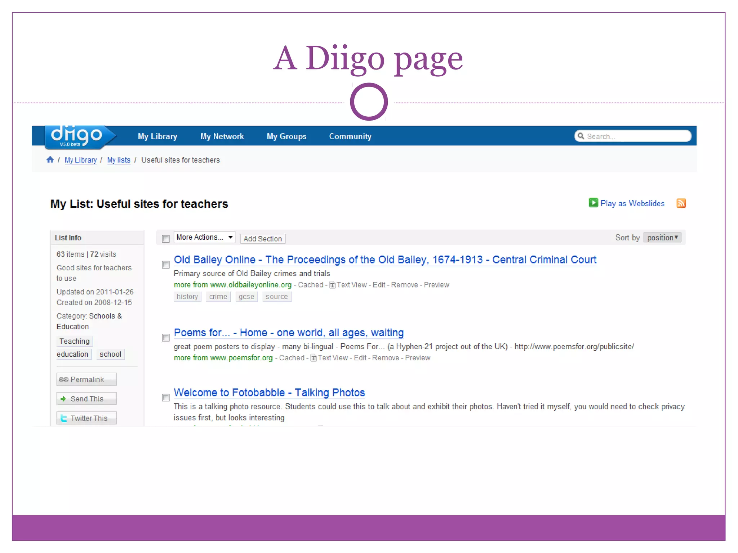The height and width of the screenshot is (553, 738).
Task: Open My Library in the top navigation
Action: 157,136
